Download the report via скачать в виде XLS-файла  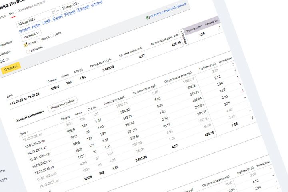pyautogui.click(x=168, y=11)
